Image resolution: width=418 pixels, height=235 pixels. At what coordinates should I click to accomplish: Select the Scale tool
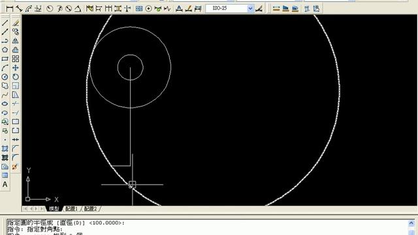click(16, 86)
